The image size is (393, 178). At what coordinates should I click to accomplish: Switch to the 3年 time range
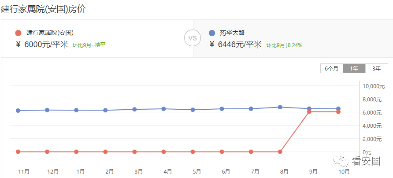376,68
